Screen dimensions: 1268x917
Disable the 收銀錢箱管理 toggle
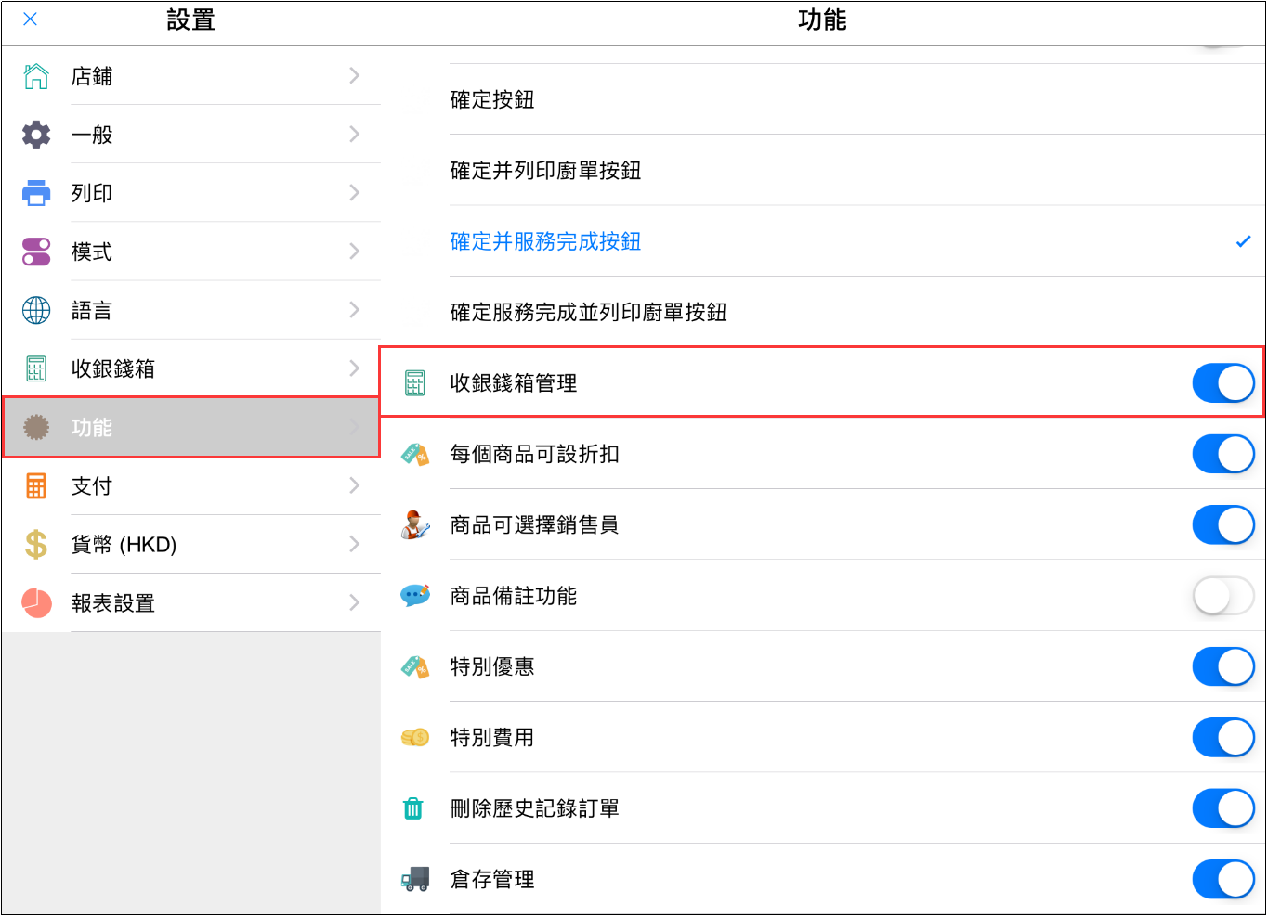tap(1222, 383)
